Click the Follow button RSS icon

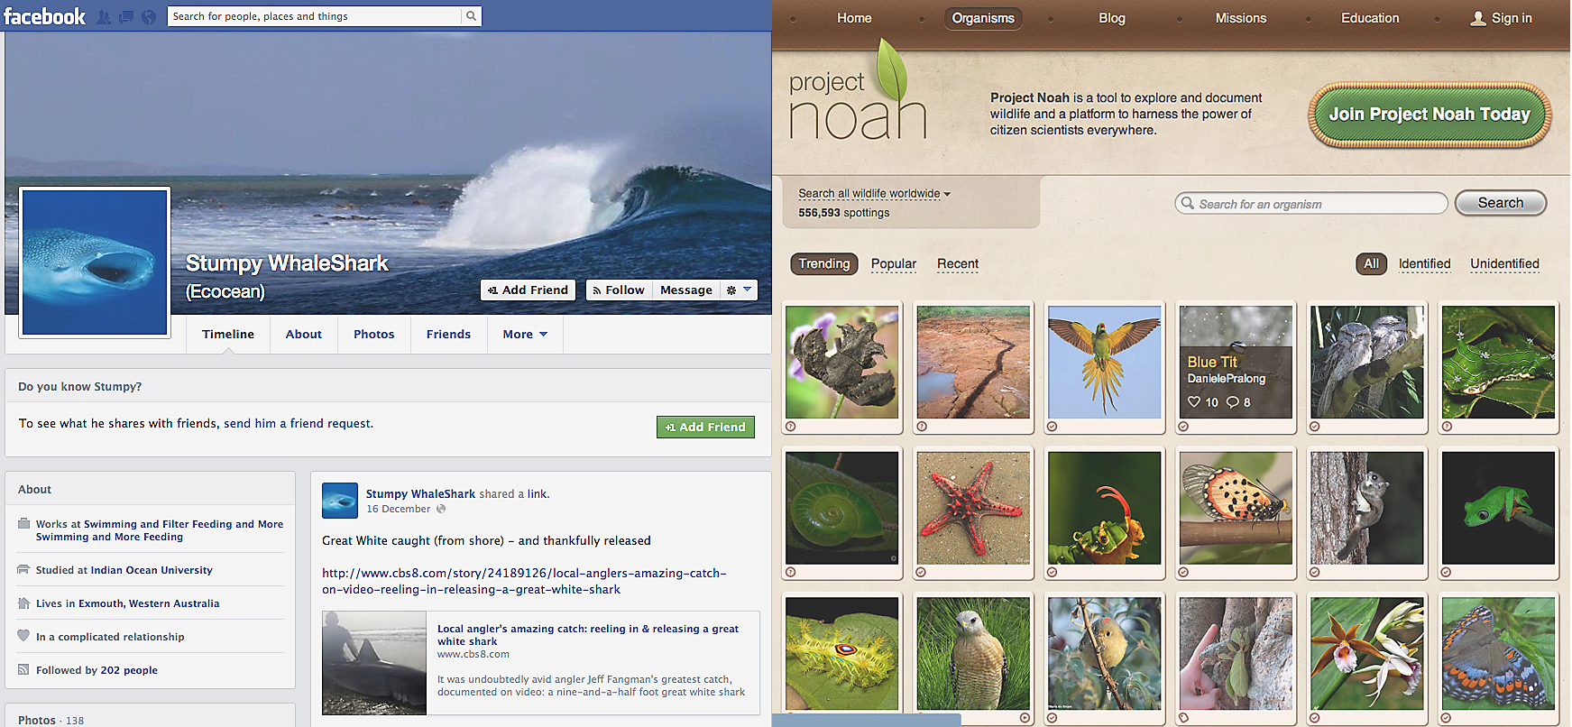597,290
